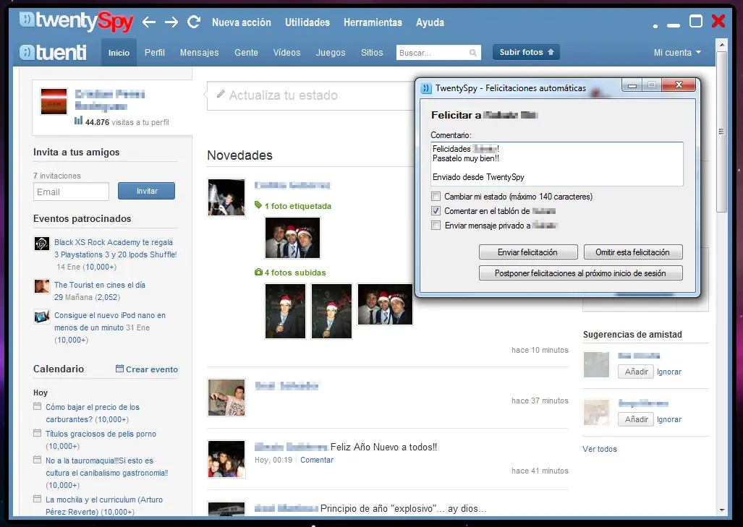Open the Ayuda menu
The width and height of the screenshot is (743, 527).
(x=430, y=22)
